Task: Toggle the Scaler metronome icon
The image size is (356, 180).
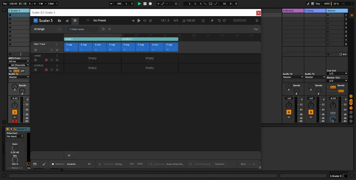Action: click(184, 21)
